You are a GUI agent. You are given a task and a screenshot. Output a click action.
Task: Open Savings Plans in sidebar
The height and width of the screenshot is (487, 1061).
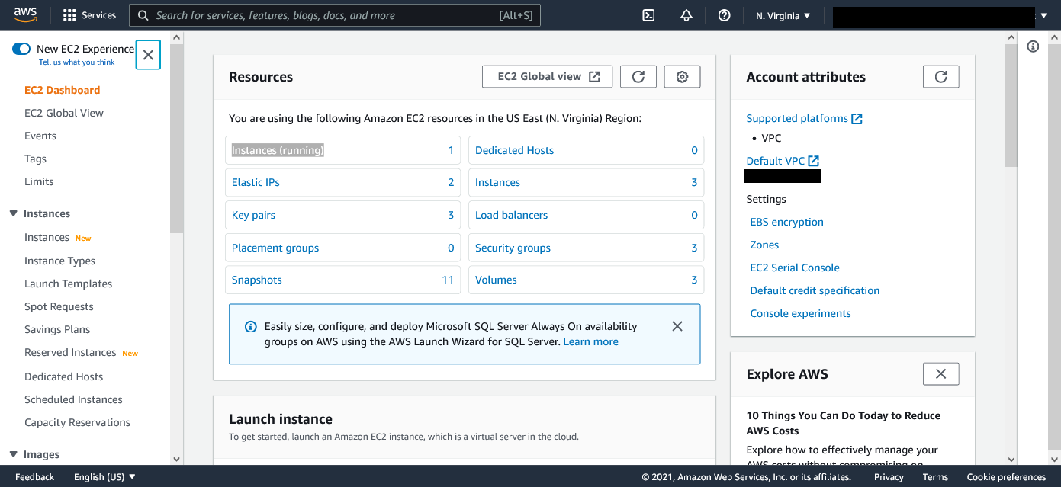tap(57, 329)
